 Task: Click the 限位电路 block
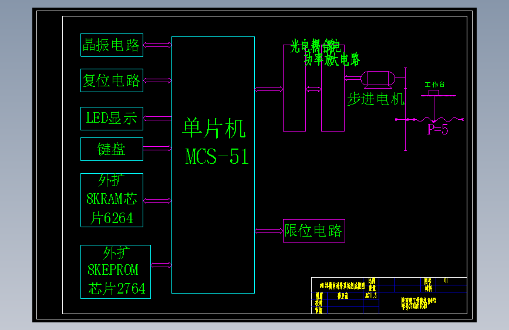[x=314, y=231]
